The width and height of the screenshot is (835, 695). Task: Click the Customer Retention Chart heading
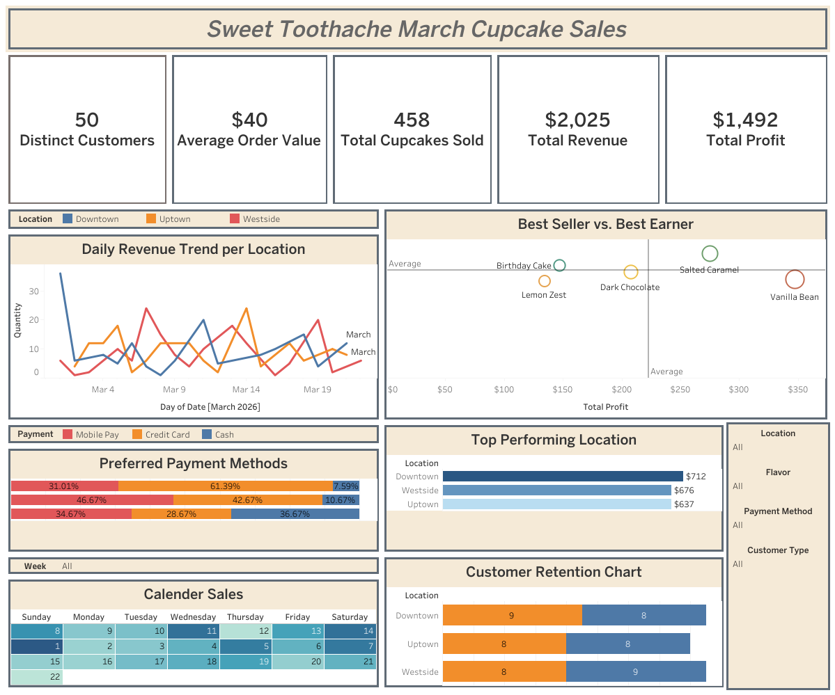click(x=554, y=572)
